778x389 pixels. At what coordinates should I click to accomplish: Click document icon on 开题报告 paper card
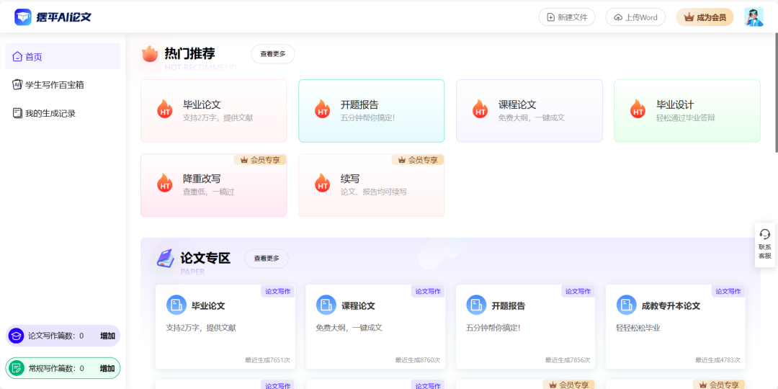[476, 305]
